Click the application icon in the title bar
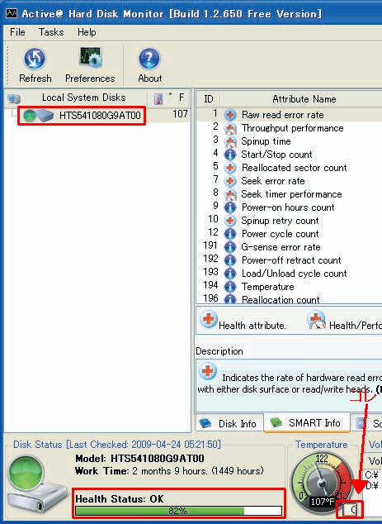 [x=12, y=13]
